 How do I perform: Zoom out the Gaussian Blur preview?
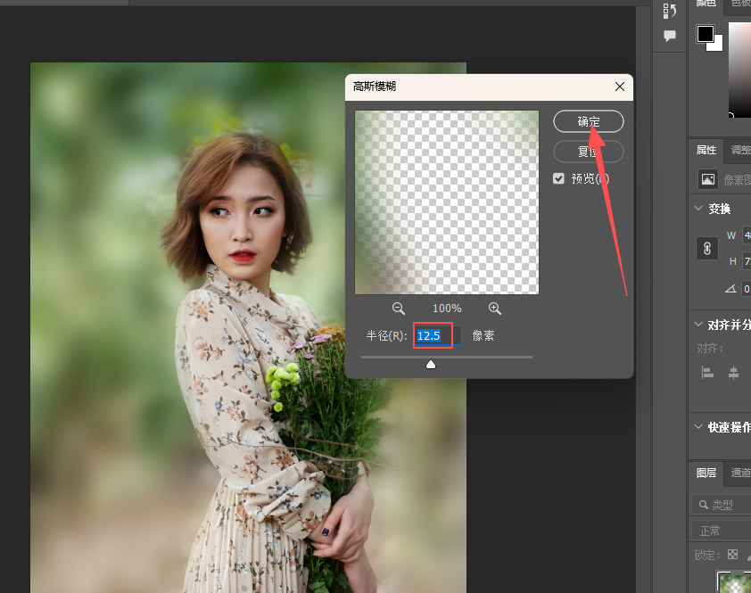pyautogui.click(x=399, y=309)
